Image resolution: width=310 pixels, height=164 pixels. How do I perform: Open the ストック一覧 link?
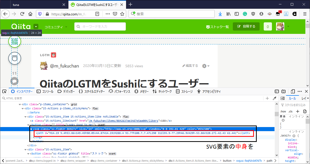pyautogui.click(x=217, y=27)
